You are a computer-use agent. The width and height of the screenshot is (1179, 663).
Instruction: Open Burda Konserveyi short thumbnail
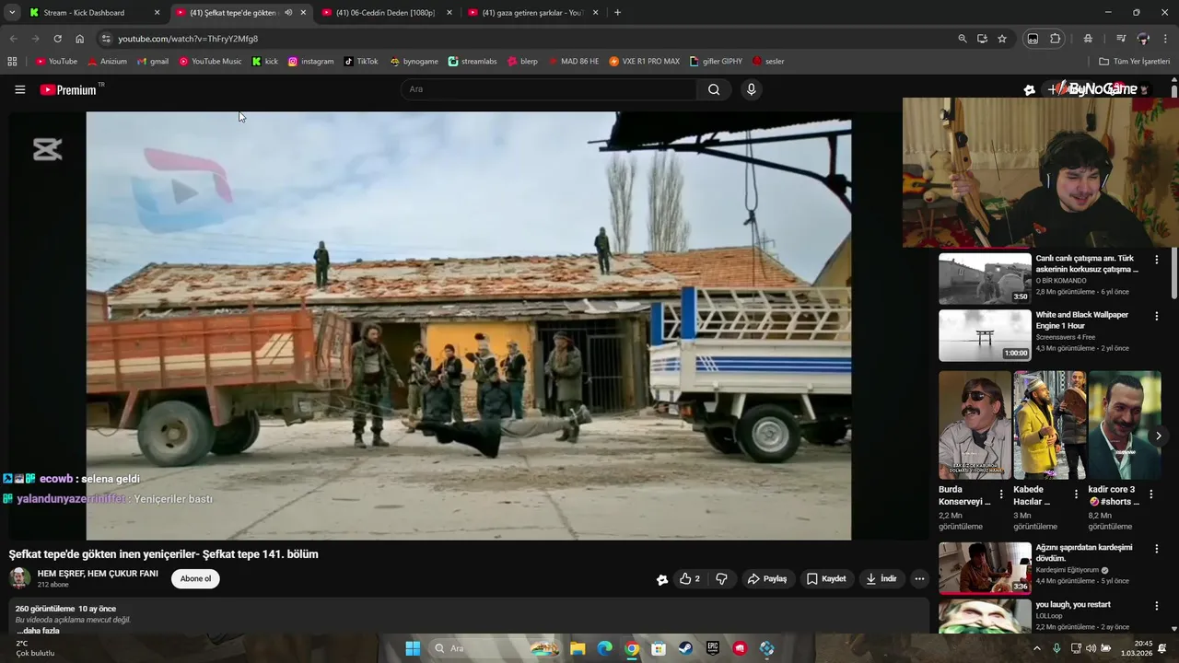click(975, 425)
